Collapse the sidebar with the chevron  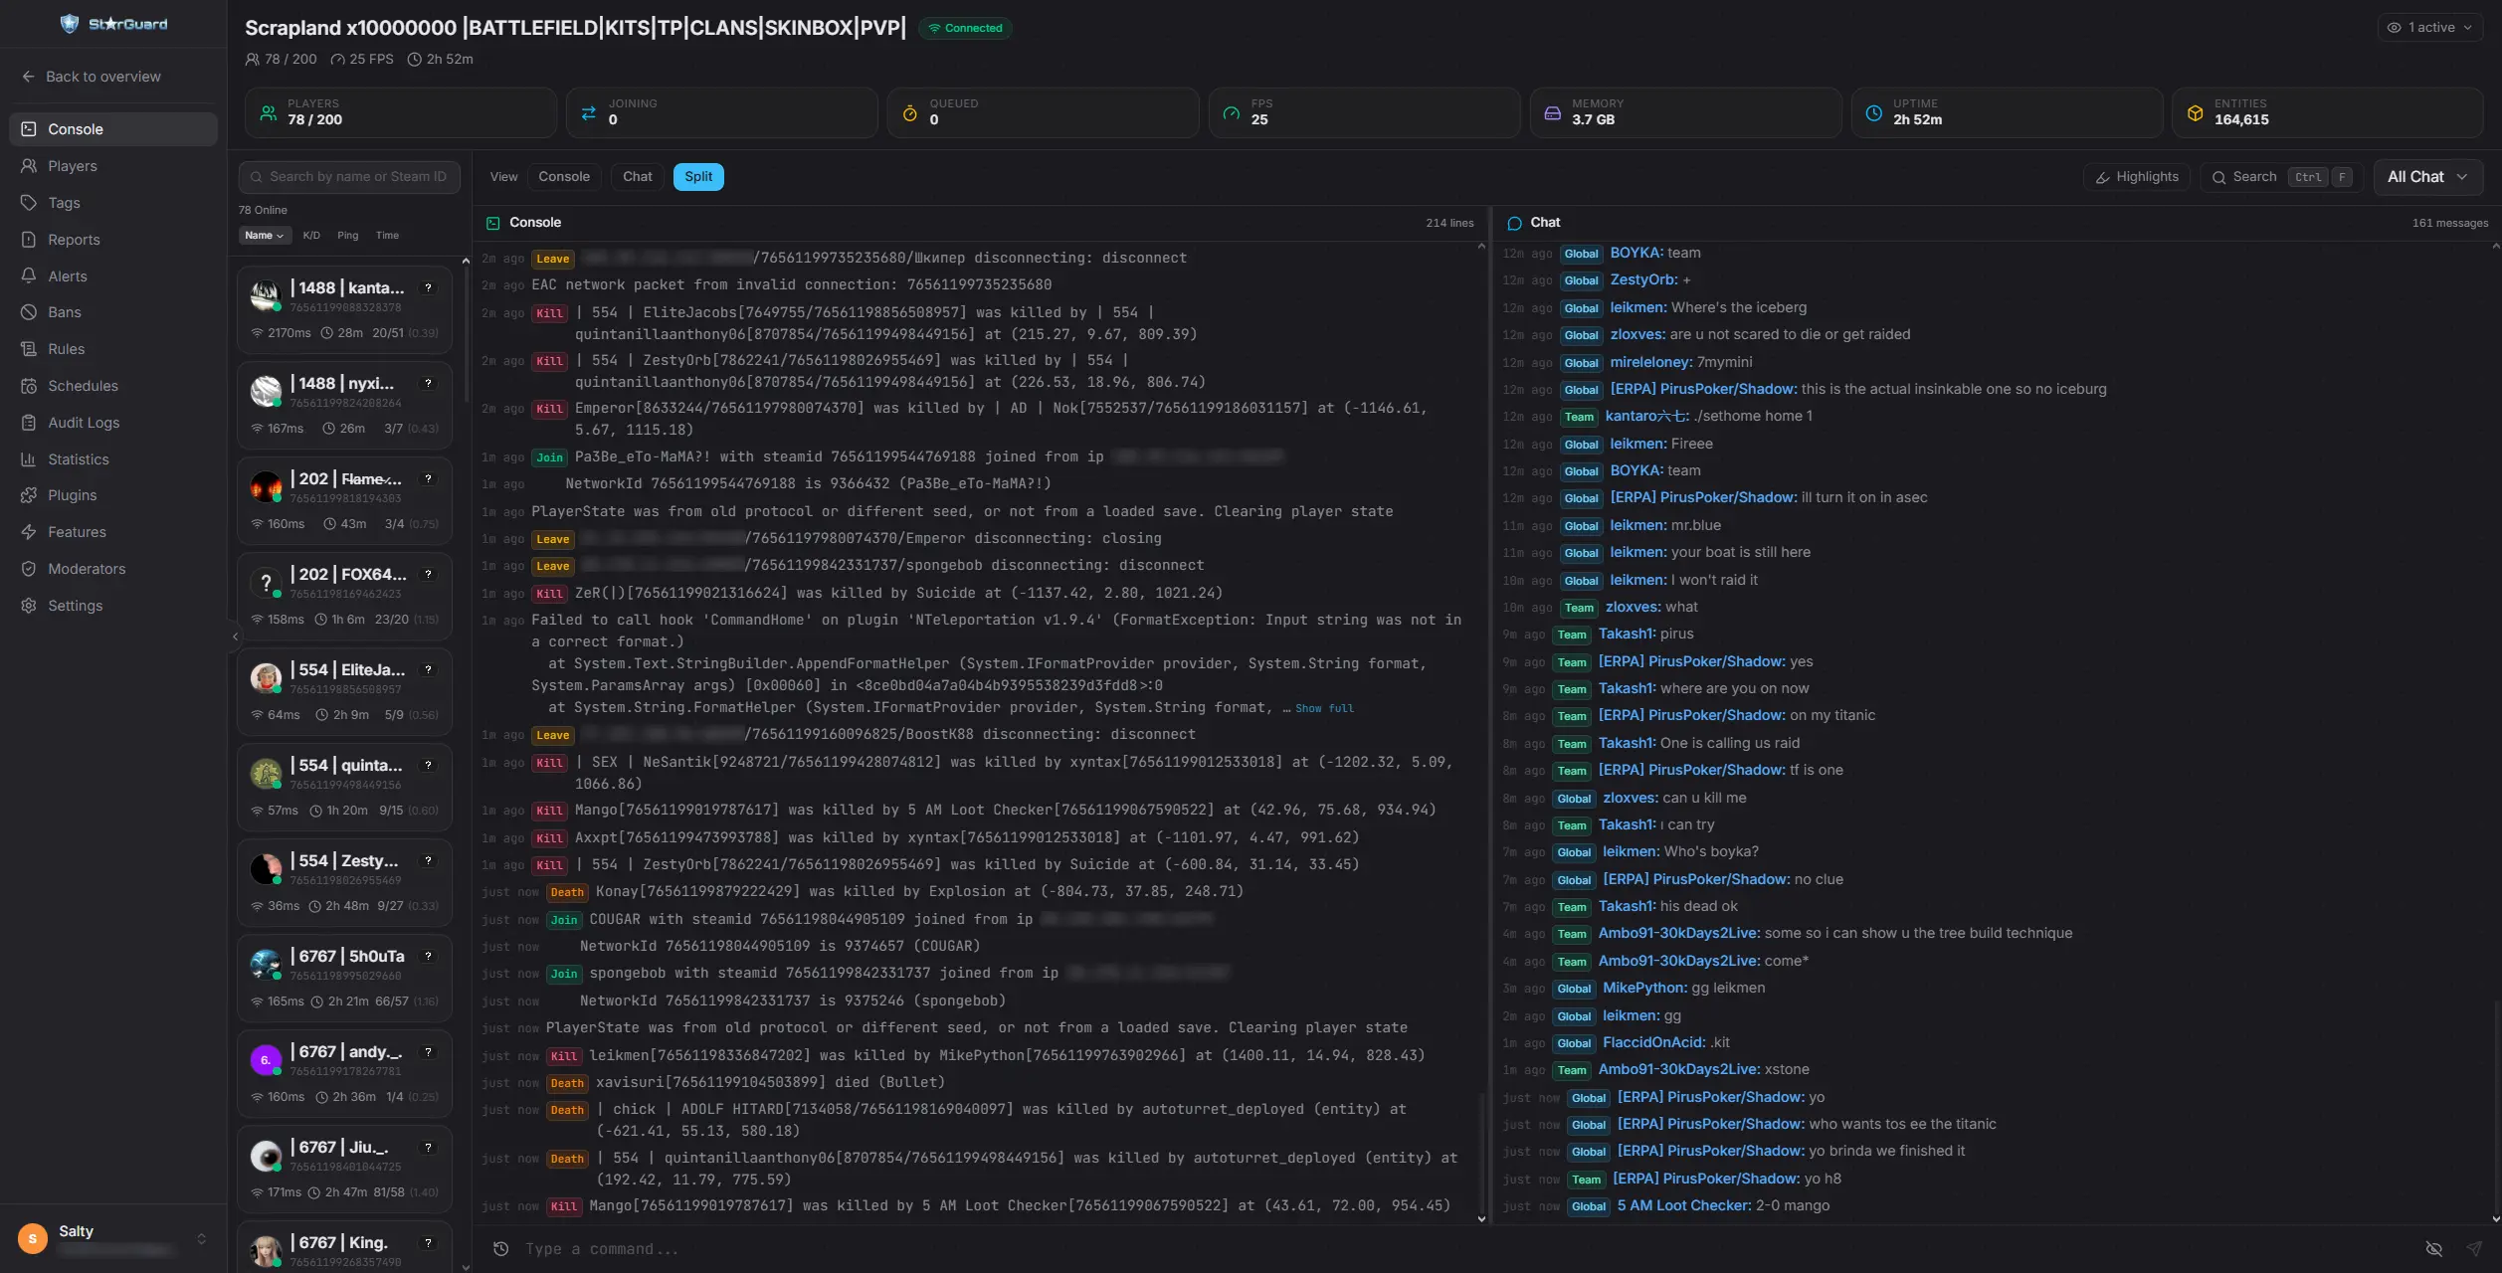pyautogui.click(x=235, y=636)
